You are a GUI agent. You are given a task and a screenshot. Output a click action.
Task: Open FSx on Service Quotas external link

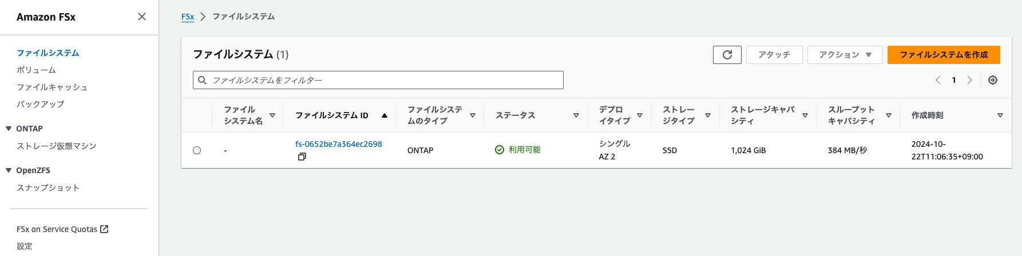pos(62,229)
